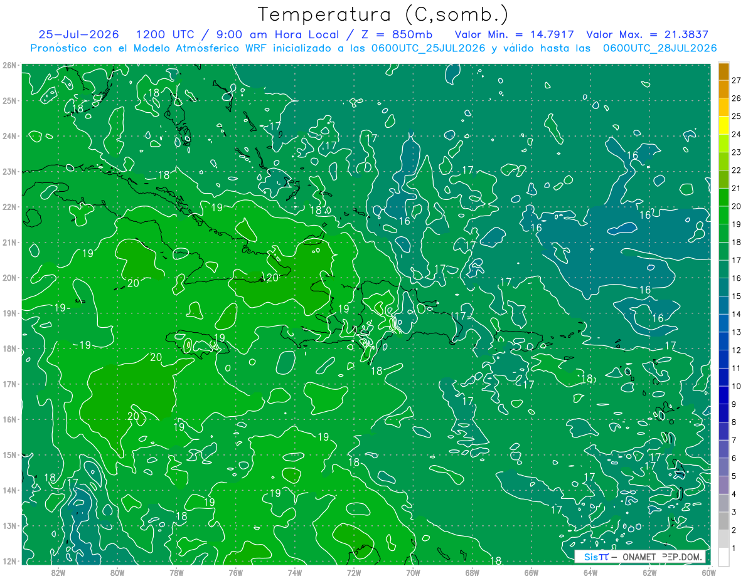Image resolution: width=753 pixels, height=581 pixels.
Task: Click the "1200 UTC" time label
Action: tap(164, 34)
